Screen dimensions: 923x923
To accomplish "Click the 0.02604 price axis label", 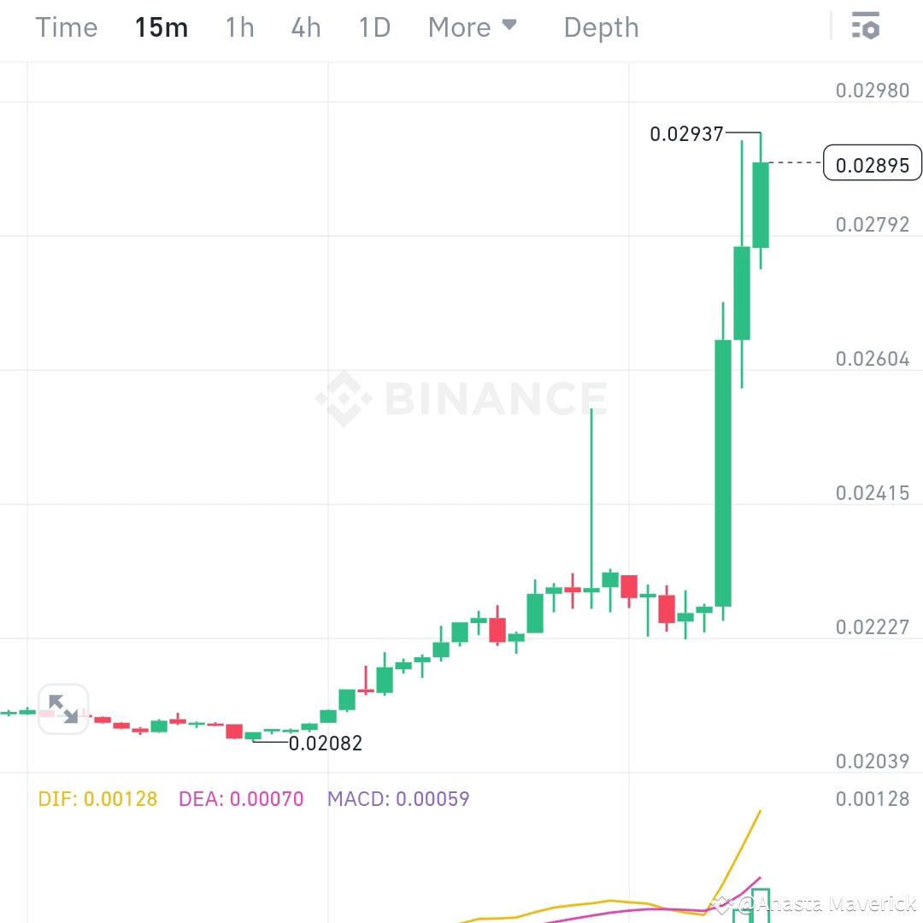I will [x=873, y=359].
